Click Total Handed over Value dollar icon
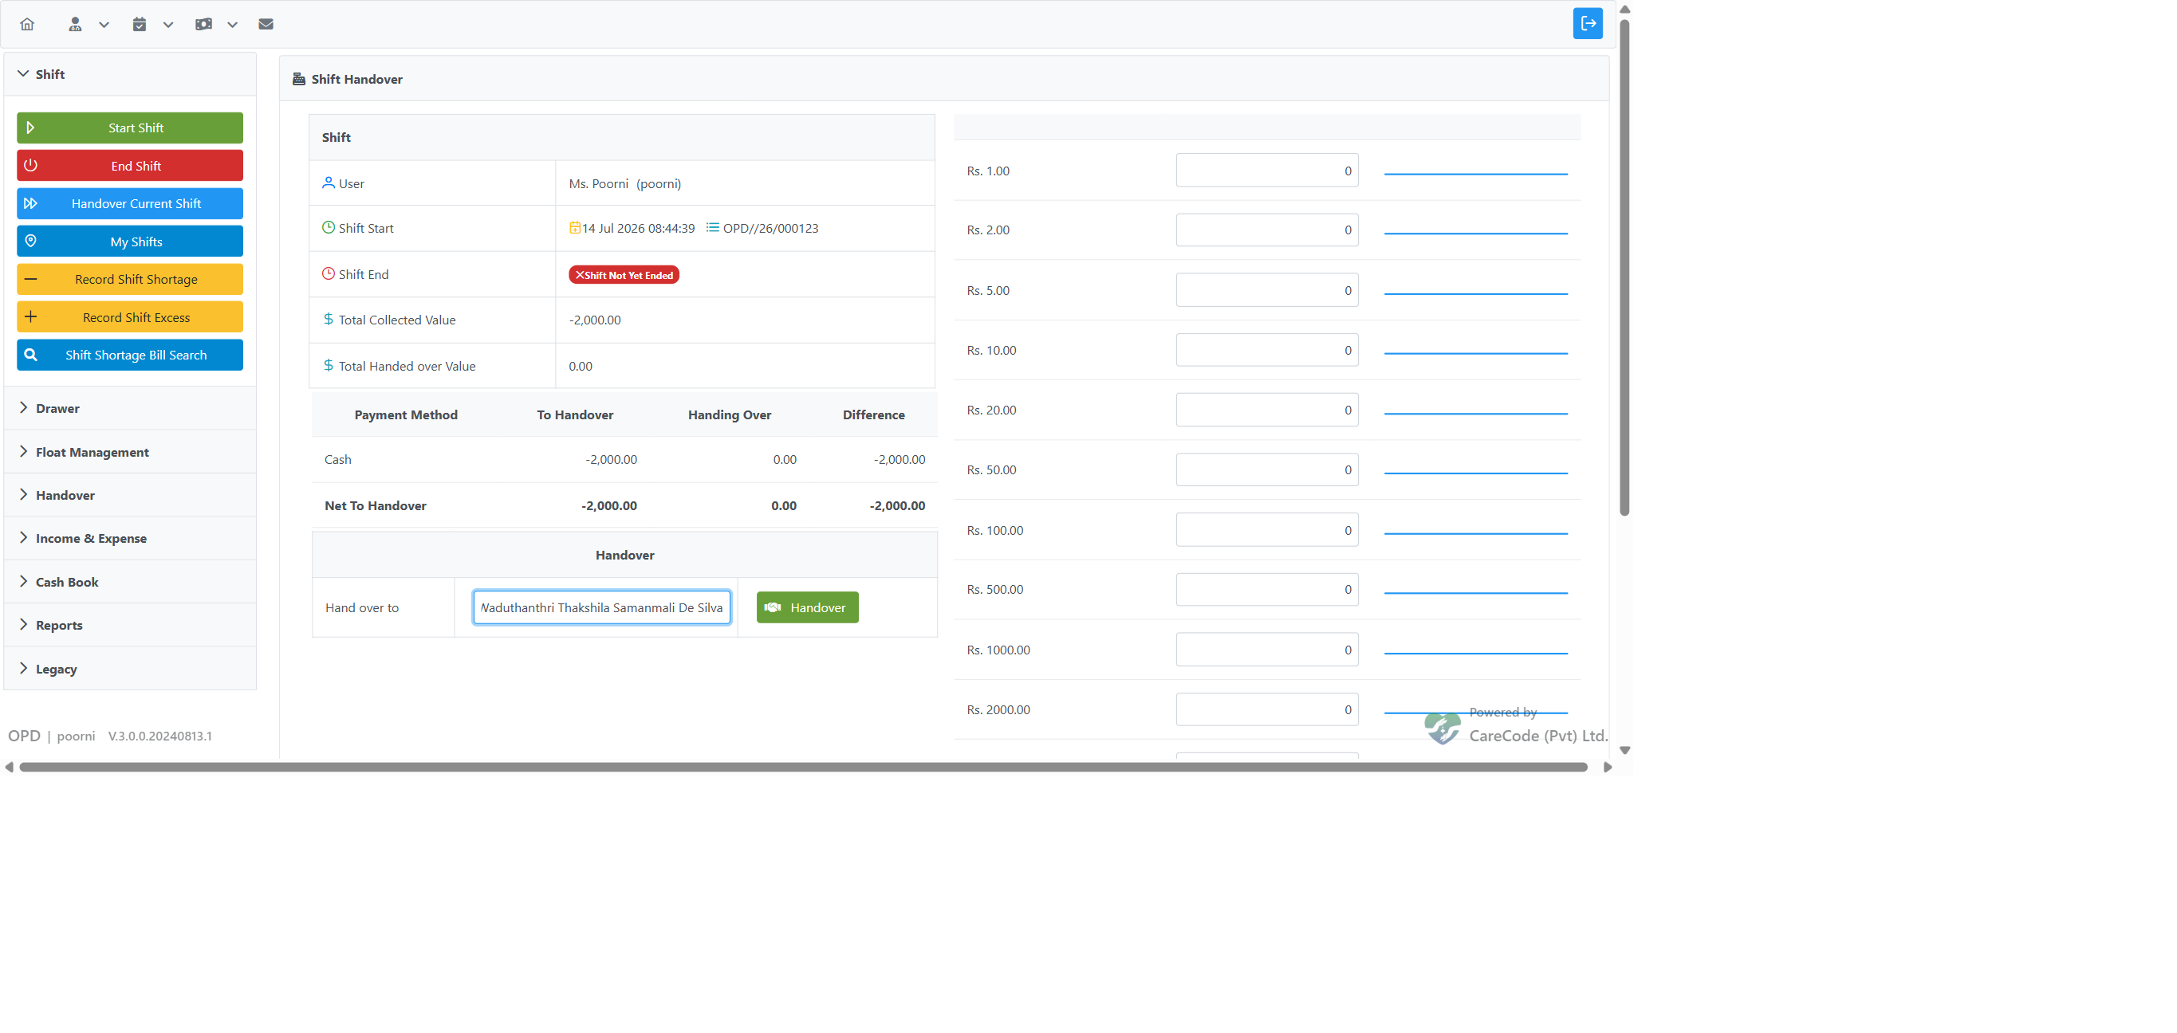The image size is (2177, 1033). pos(329,366)
